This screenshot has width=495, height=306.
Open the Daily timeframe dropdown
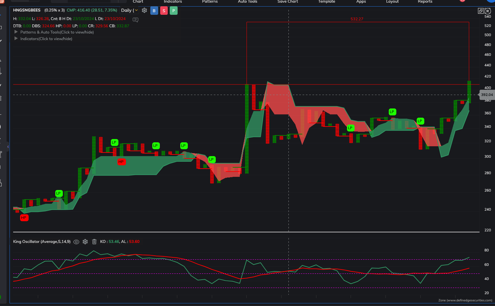(x=130, y=11)
